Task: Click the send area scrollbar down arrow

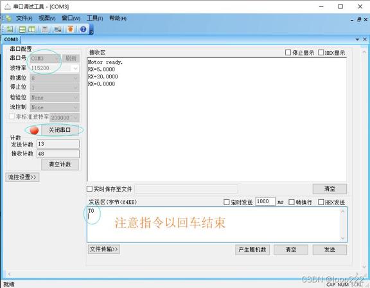Action: point(343,239)
